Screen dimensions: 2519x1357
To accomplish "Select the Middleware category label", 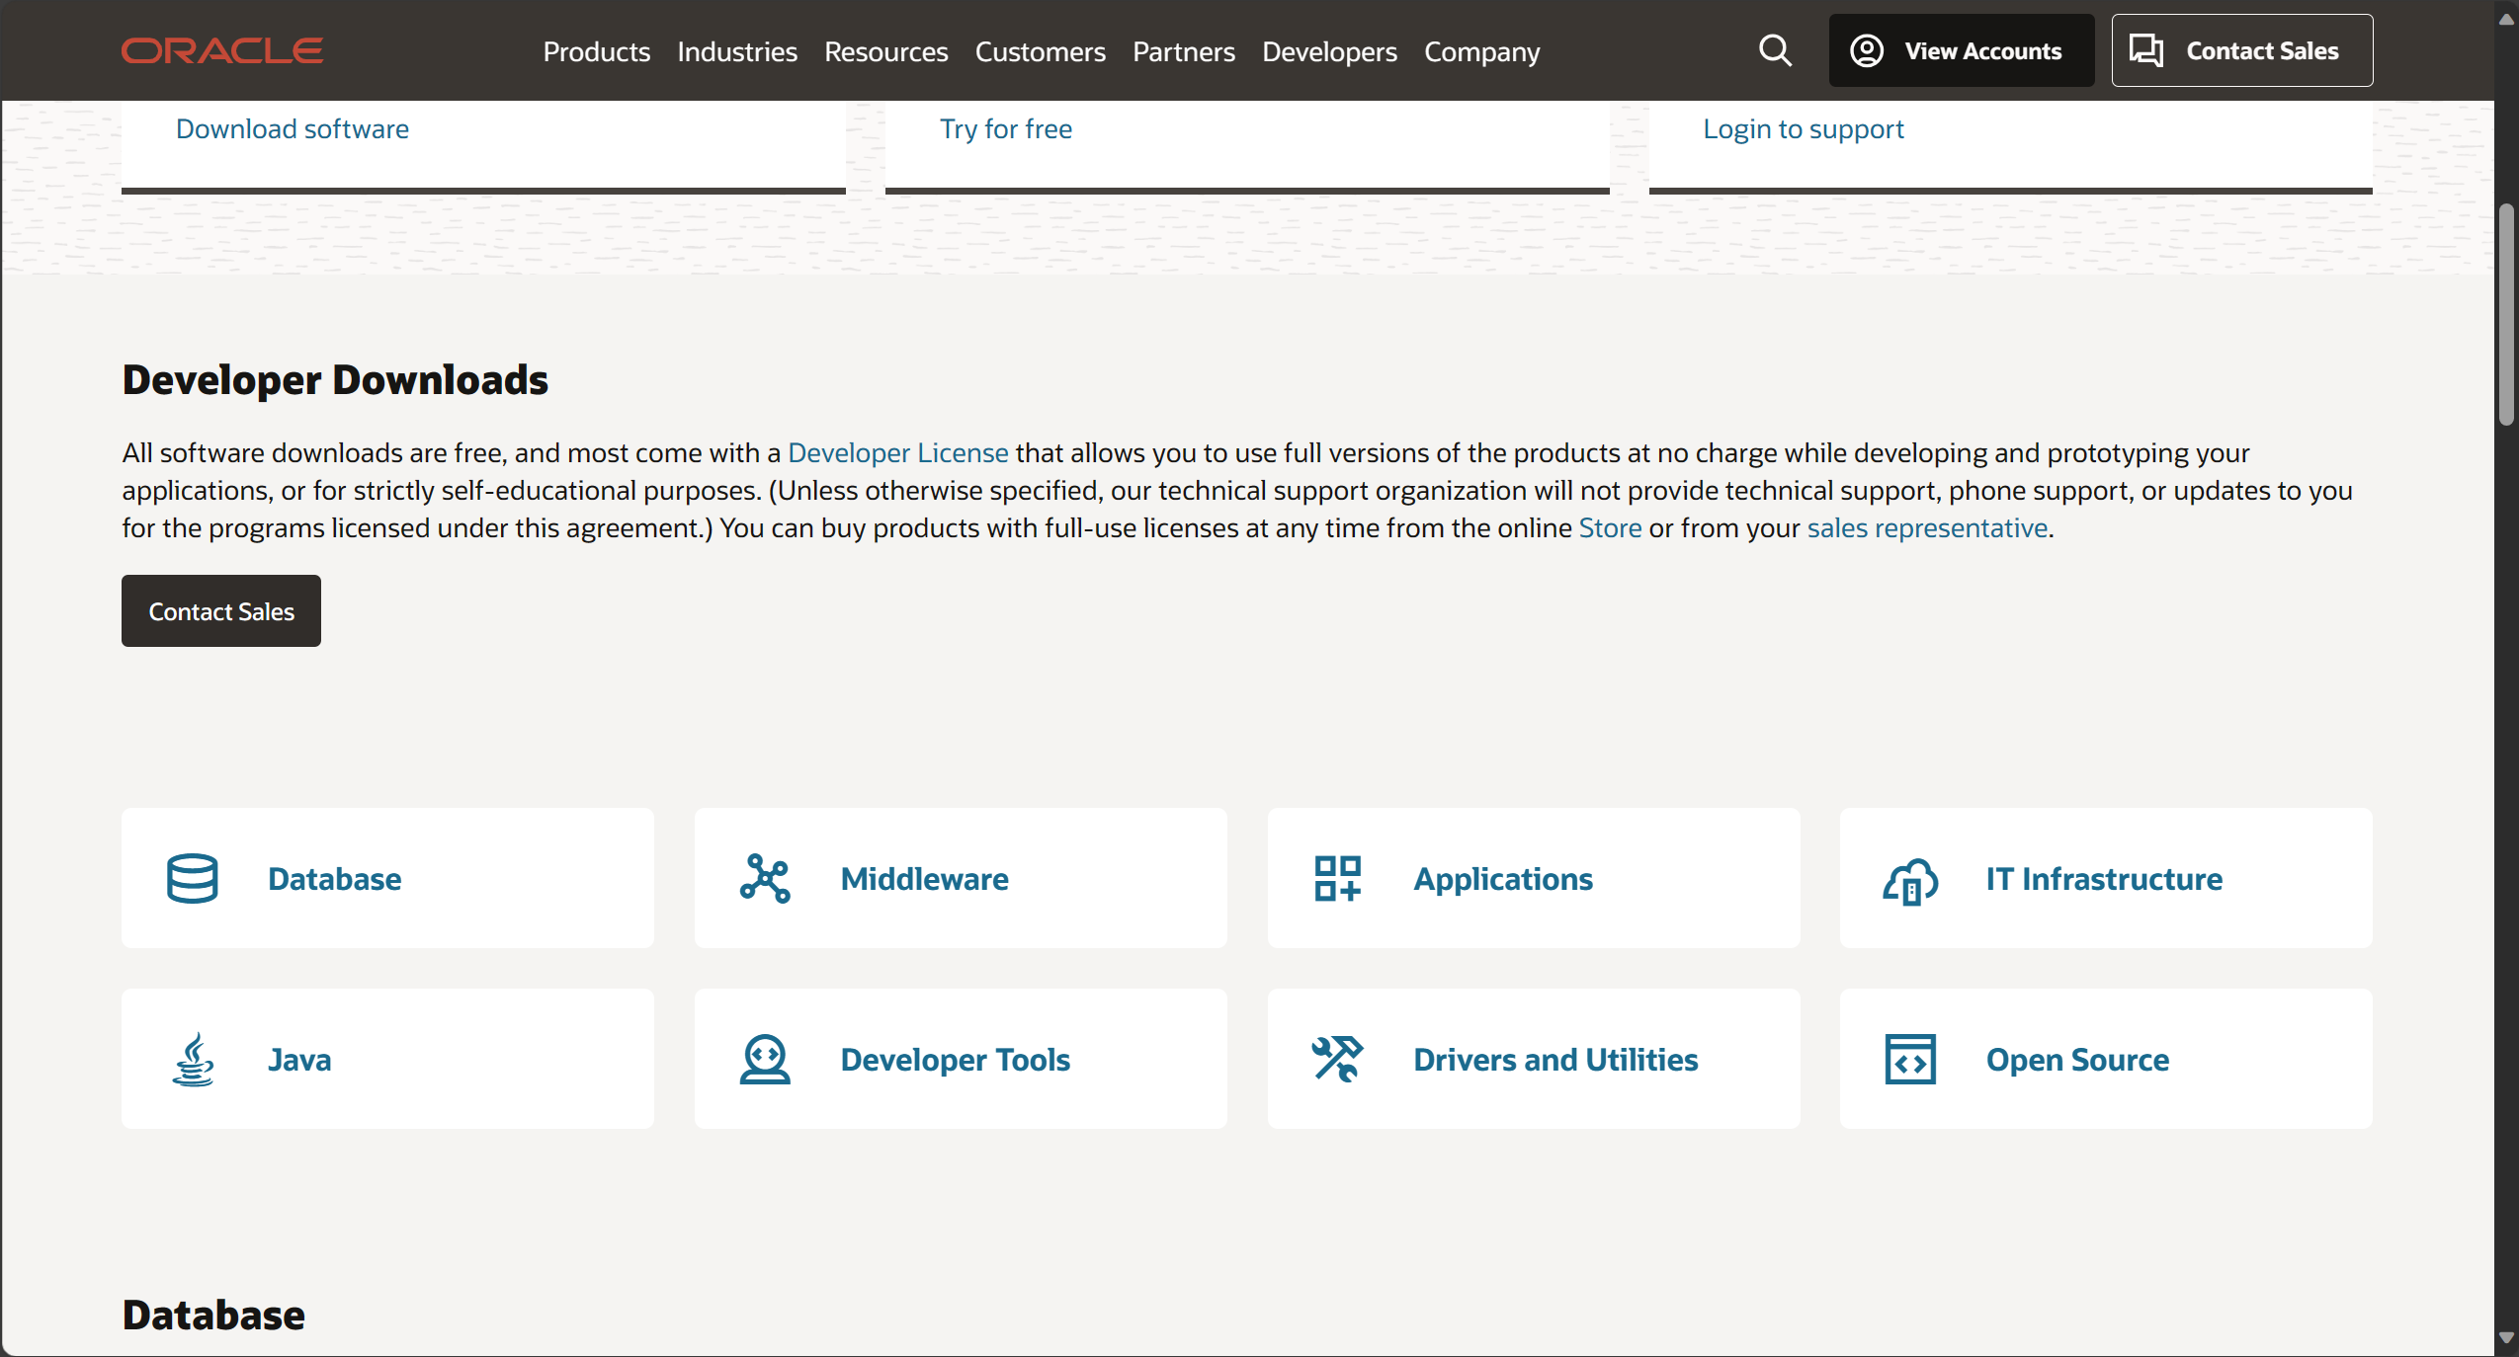I will point(925,879).
